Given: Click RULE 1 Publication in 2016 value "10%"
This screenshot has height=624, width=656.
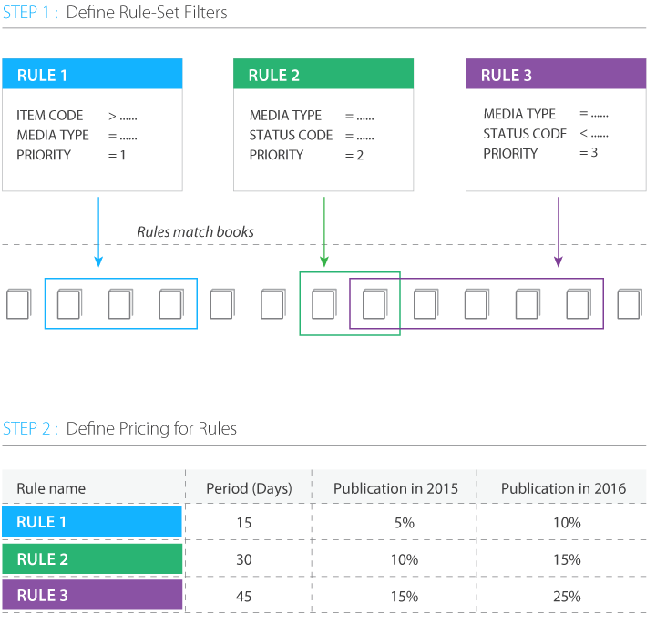Looking at the screenshot, I should click(567, 523).
